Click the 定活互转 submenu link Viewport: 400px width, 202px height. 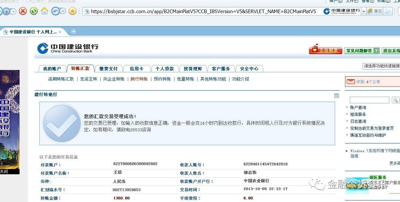pos(89,79)
